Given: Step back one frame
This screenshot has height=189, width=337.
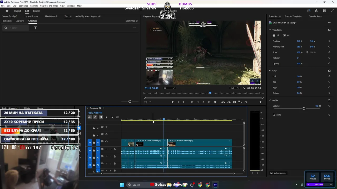Looking at the screenshot, I should (198, 102).
